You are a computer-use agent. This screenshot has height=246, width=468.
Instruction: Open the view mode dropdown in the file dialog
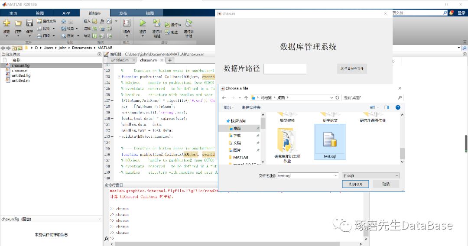pyautogui.click(x=378, y=107)
